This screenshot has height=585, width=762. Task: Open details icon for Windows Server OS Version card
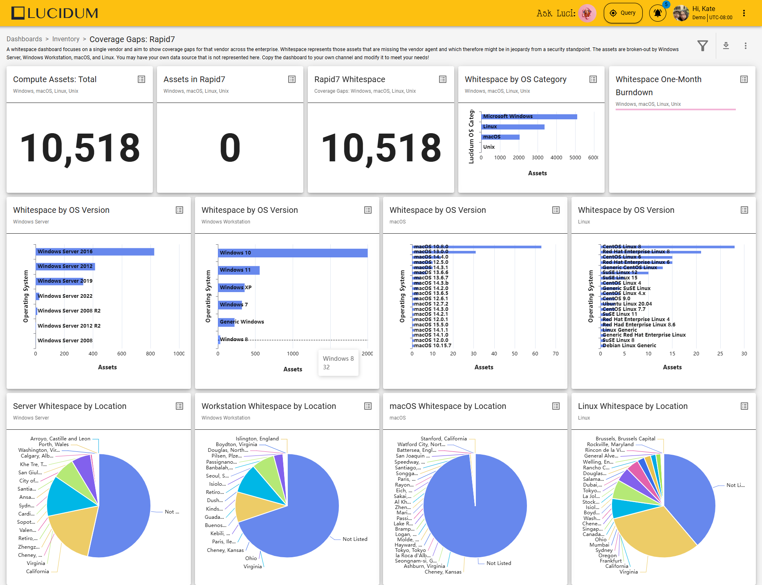point(179,210)
